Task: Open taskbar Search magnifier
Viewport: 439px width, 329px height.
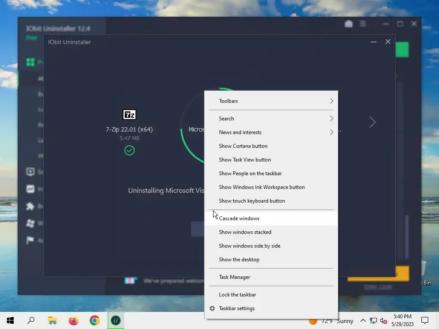Action: pos(31,320)
